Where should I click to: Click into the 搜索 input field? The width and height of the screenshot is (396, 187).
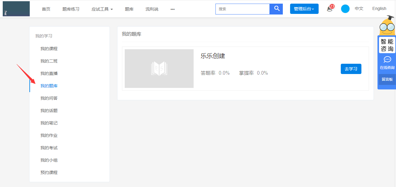point(242,9)
